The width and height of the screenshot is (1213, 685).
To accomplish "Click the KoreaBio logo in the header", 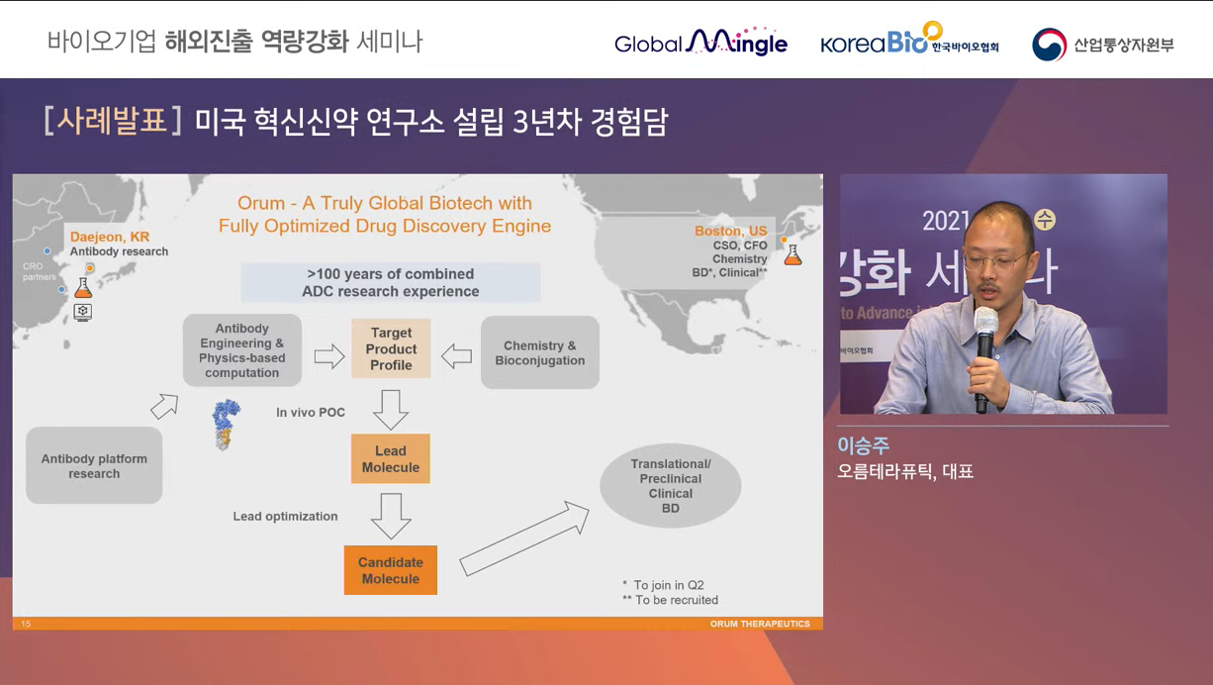I will (x=909, y=41).
